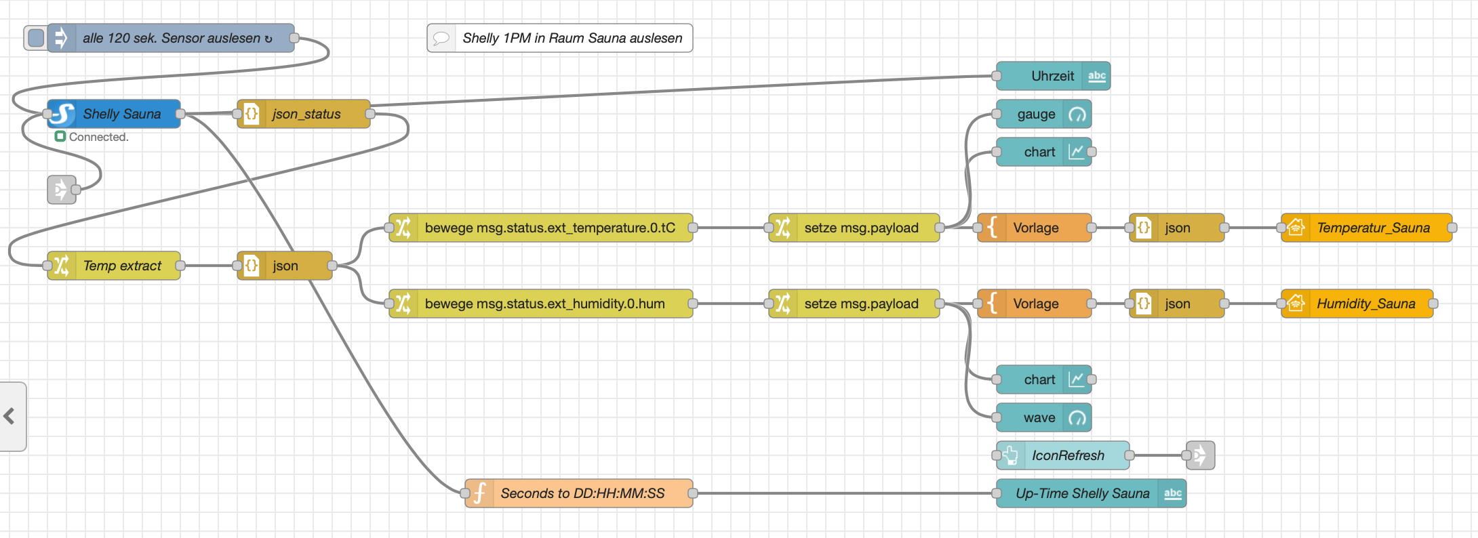The image size is (1478, 538).
Task: Click the link-out node below Shelly Sauna
Action: click(61, 190)
